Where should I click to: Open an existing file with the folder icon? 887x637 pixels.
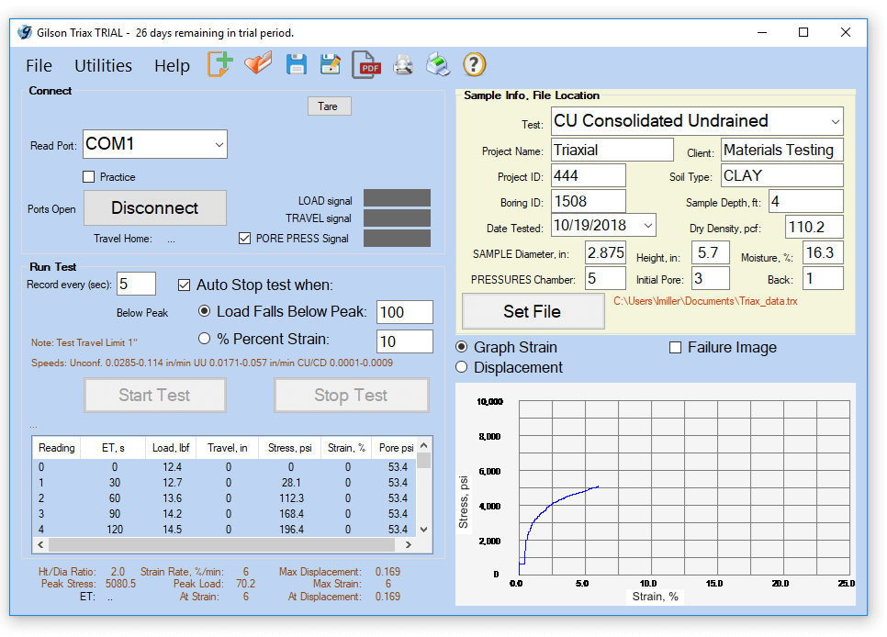258,63
